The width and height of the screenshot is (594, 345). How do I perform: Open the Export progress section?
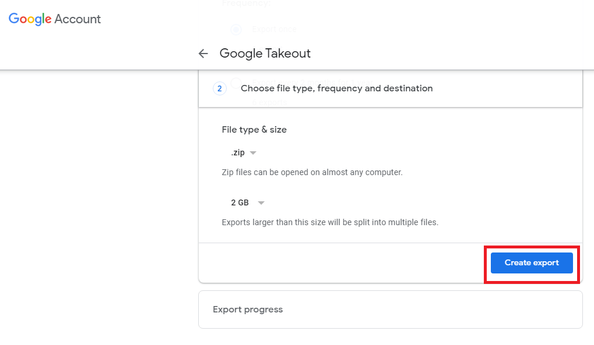click(247, 310)
